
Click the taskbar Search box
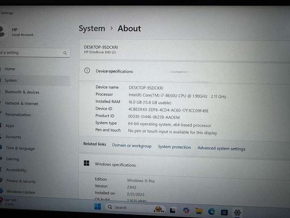coord(135,208)
